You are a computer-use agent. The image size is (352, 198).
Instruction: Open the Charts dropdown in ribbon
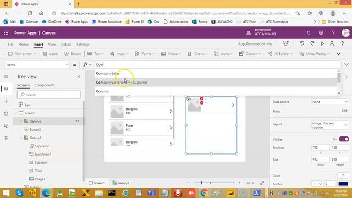click(197, 54)
